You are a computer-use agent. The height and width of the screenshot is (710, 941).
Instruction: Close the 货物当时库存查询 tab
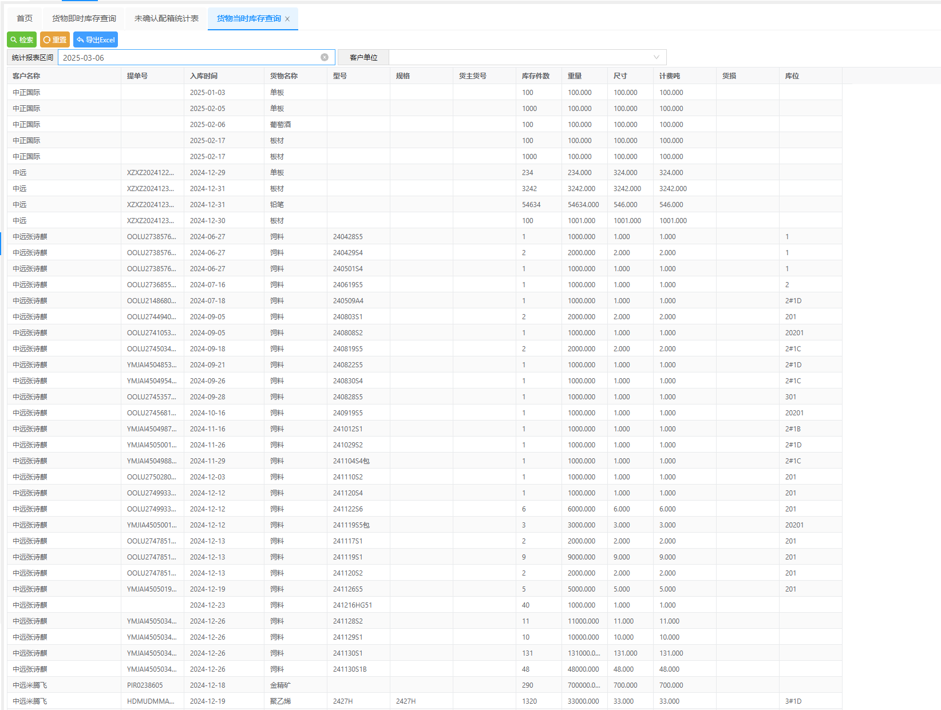(287, 19)
